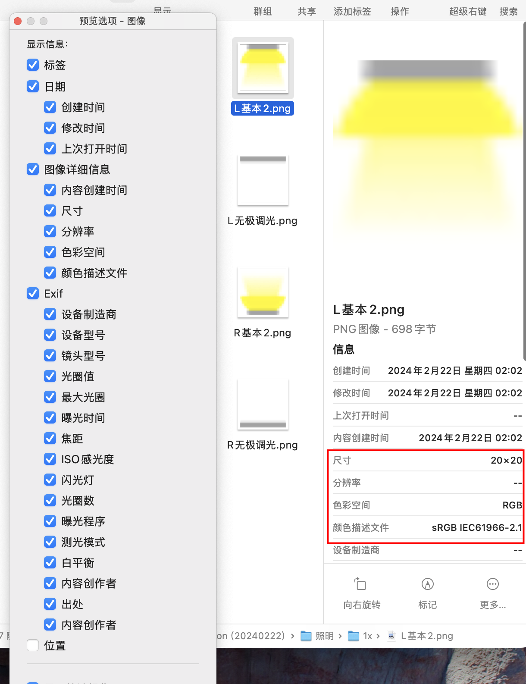Click the Markup (标记) icon
Screen dimensions: 526x684
pyautogui.click(x=427, y=584)
